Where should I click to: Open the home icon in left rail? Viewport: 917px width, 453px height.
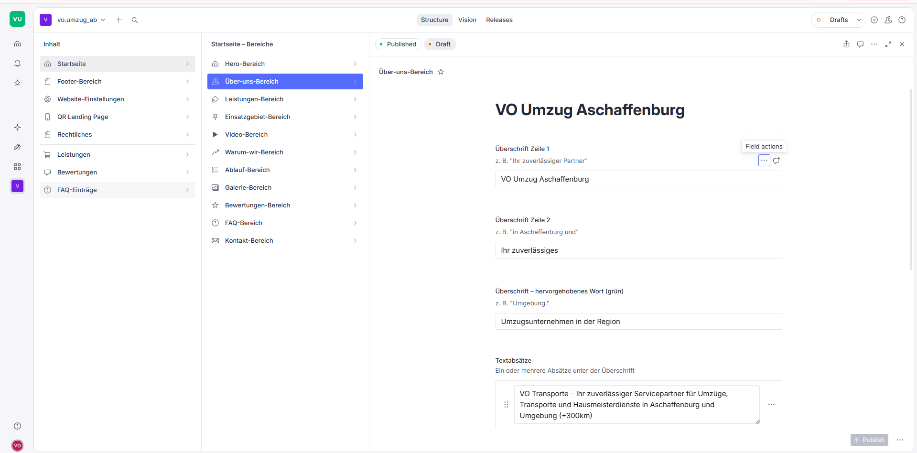[x=17, y=44]
